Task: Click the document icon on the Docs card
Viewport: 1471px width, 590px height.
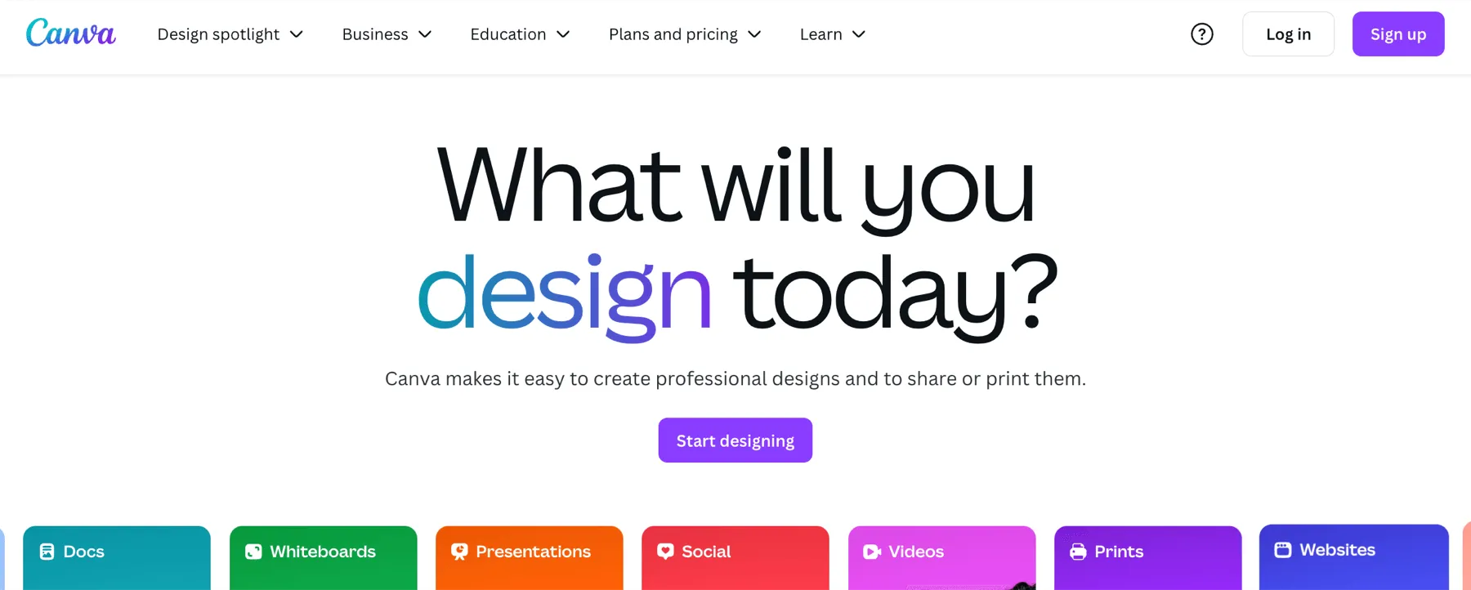Action: click(47, 551)
